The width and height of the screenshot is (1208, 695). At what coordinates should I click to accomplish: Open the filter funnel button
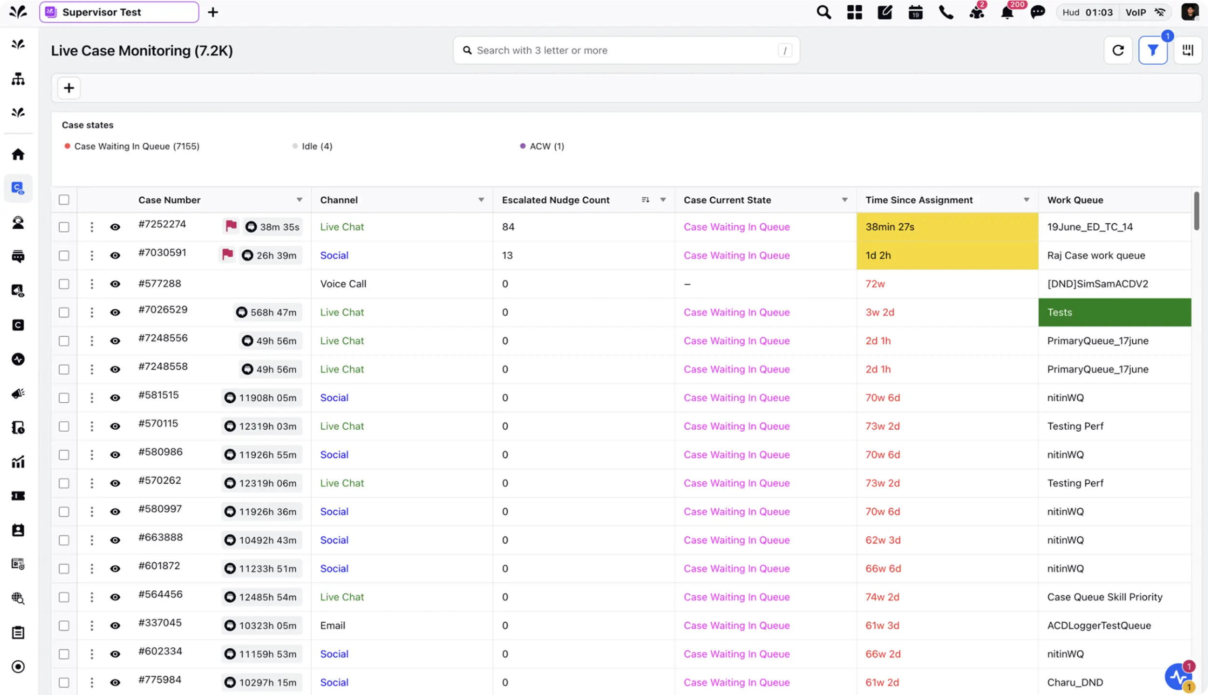pos(1153,50)
